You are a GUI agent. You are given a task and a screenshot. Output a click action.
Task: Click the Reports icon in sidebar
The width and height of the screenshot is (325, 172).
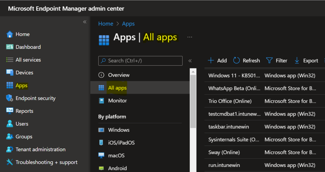click(x=10, y=111)
